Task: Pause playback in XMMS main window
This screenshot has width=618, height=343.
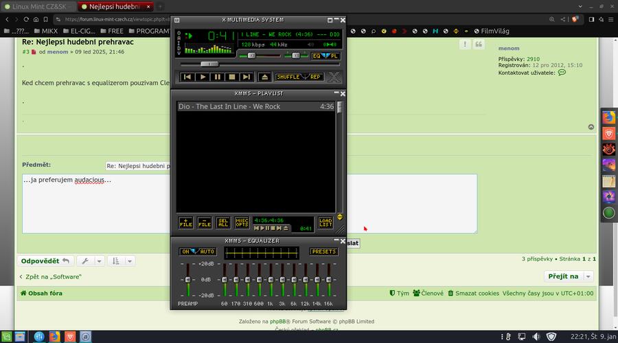Action: [x=217, y=77]
